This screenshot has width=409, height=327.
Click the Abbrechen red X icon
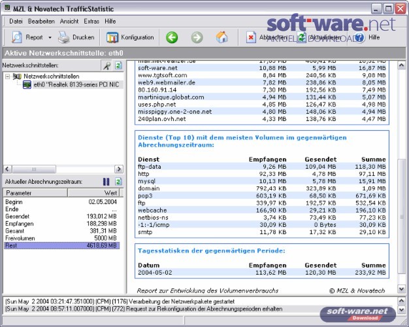coord(251,37)
